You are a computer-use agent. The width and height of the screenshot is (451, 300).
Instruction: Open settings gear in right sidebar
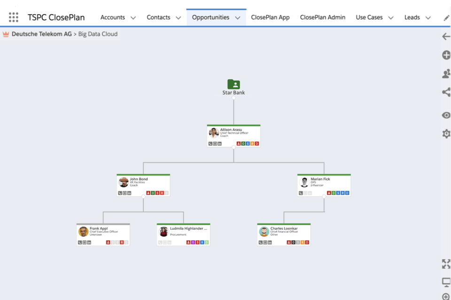click(446, 134)
